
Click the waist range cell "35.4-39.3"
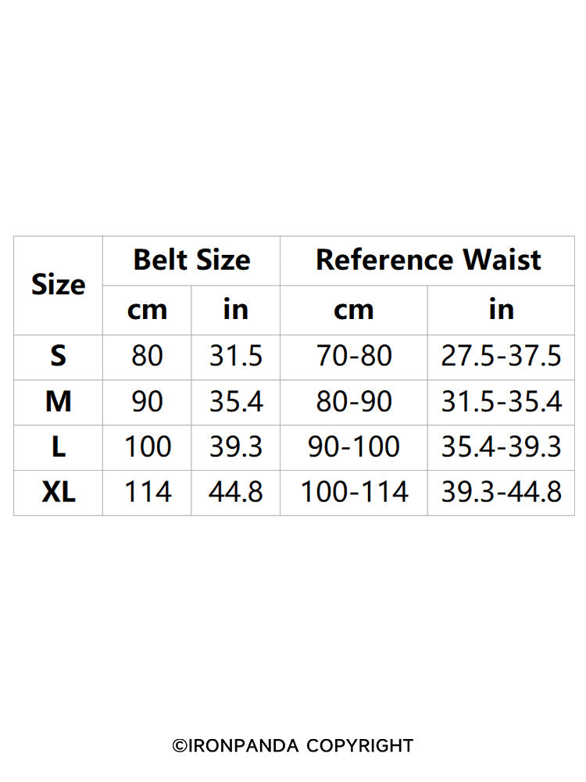click(501, 447)
